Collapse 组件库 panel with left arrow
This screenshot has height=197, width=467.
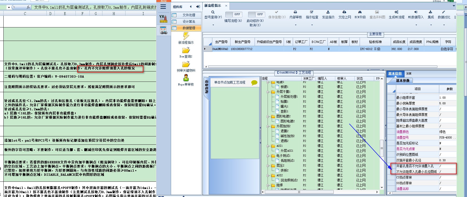[191, 7]
